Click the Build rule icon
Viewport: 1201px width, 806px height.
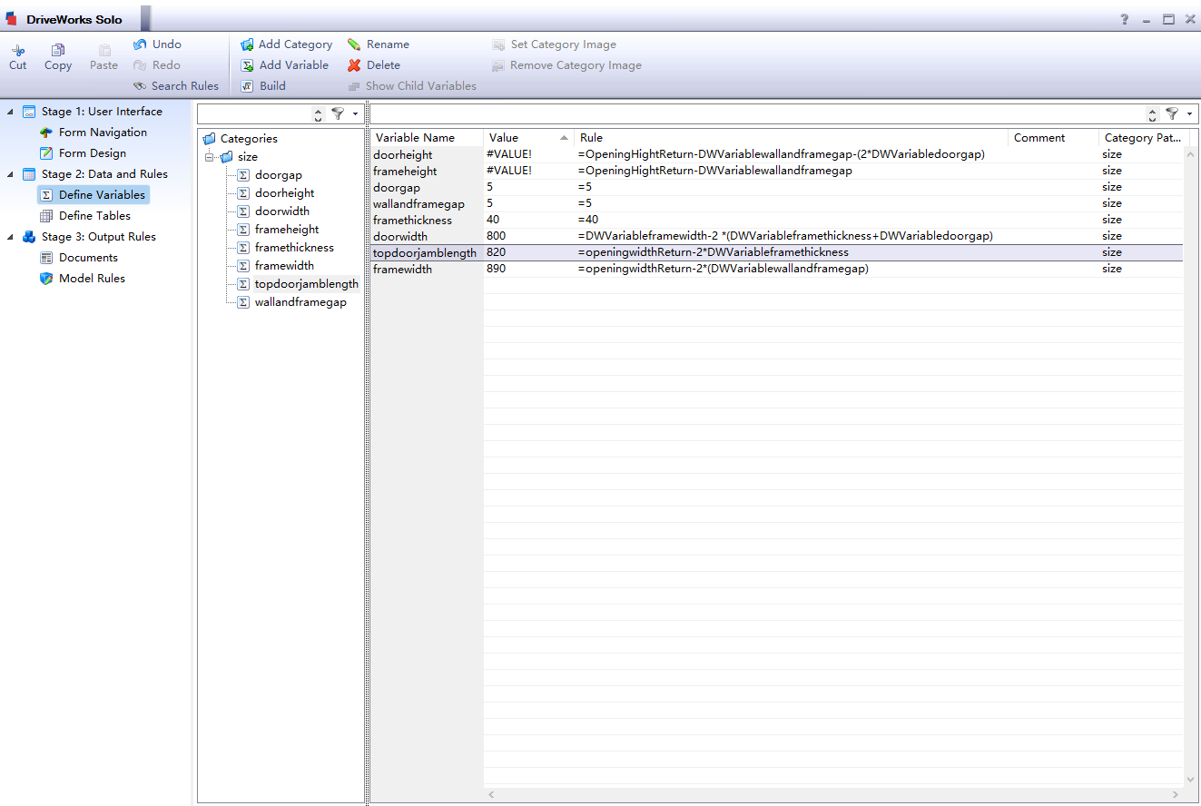tap(247, 86)
